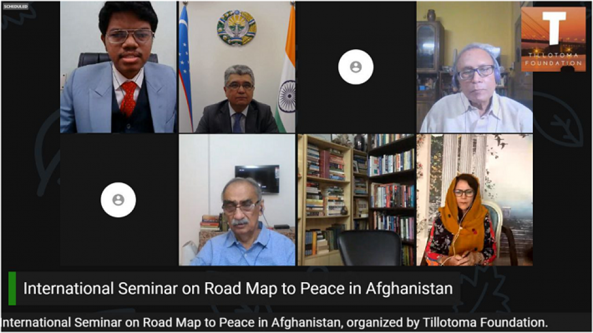
Task: Select video of woman in yellow headscarf
Action: (475, 199)
